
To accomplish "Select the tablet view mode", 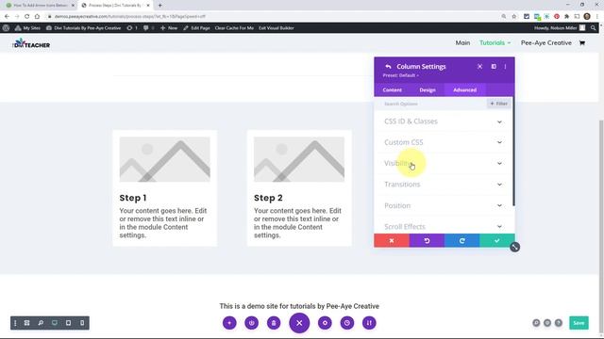I will (x=68, y=323).
